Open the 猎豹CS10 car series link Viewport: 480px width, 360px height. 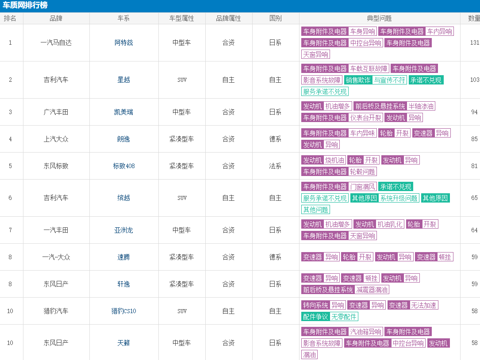(124, 311)
